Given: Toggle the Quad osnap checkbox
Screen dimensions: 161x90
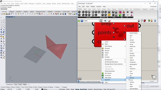Looking at the screenshot, I should pyautogui.click(x=38, y=87).
